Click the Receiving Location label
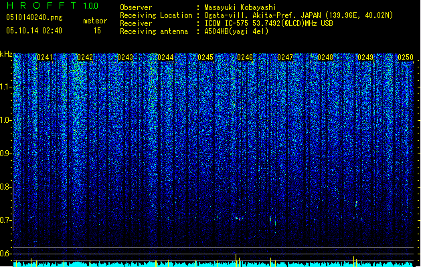The height and width of the screenshot is (267, 421). pyautogui.click(x=156, y=15)
